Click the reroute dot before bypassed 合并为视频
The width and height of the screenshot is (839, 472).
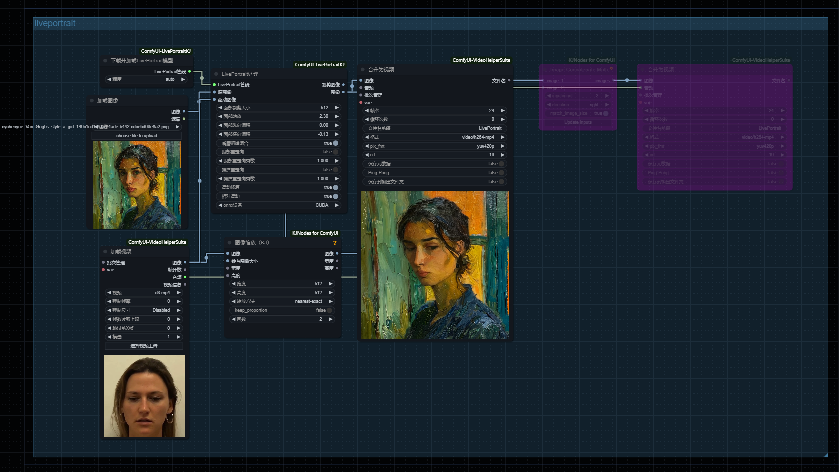[627, 80]
